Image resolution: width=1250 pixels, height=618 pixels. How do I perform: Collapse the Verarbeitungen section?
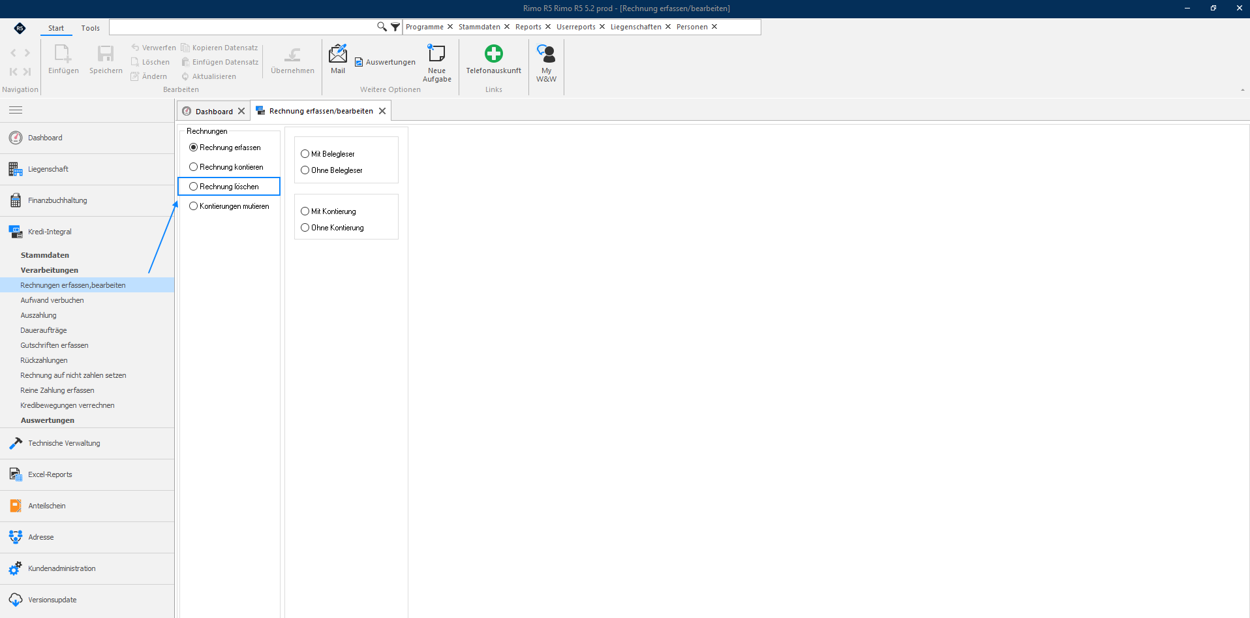pyautogui.click(x=50, y=270)
